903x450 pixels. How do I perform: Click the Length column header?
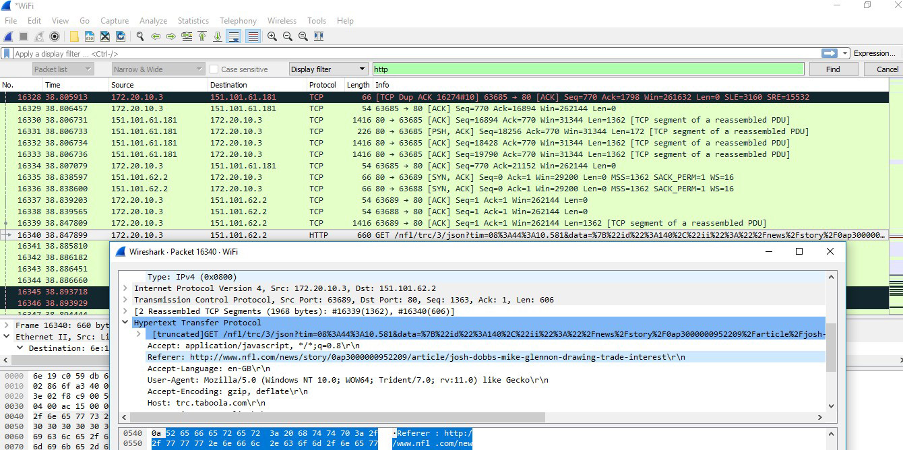[x=358, y=85]
